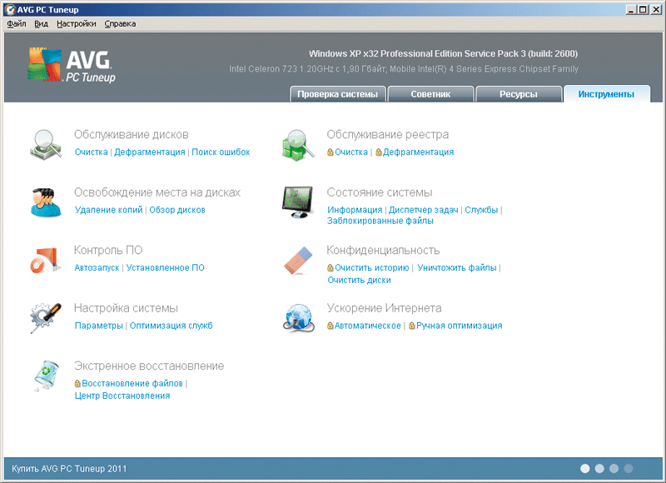Viewport: 666px width, 483px height.
Task: Open Информация link
Action: [355, 210]
